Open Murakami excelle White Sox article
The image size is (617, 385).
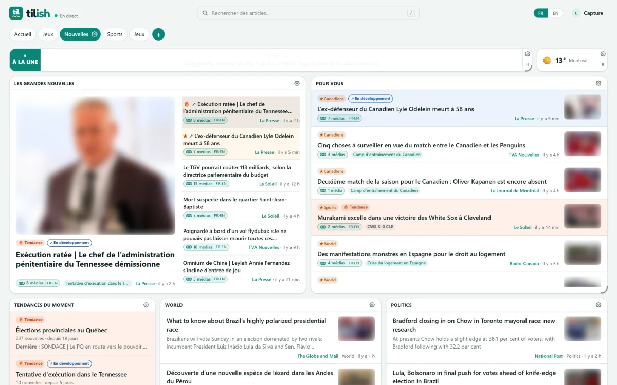[x=404, y=218]
